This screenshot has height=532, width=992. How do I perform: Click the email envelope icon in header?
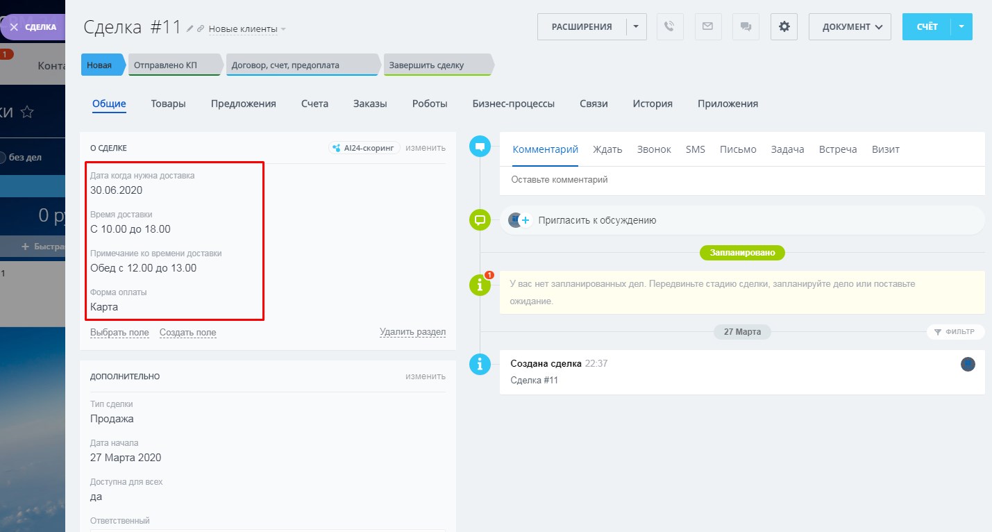707,27
